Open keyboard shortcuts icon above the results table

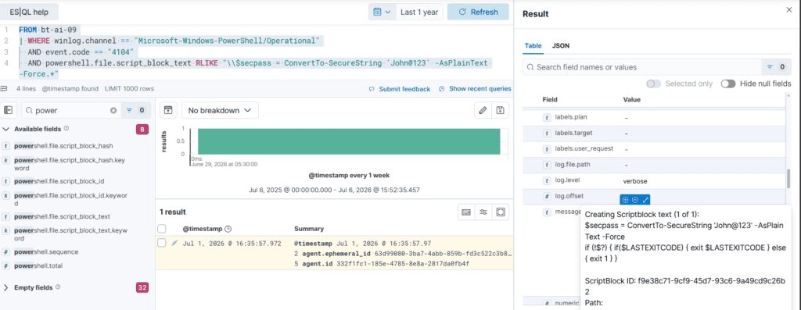pyautogui.click(x=466, y=212)
